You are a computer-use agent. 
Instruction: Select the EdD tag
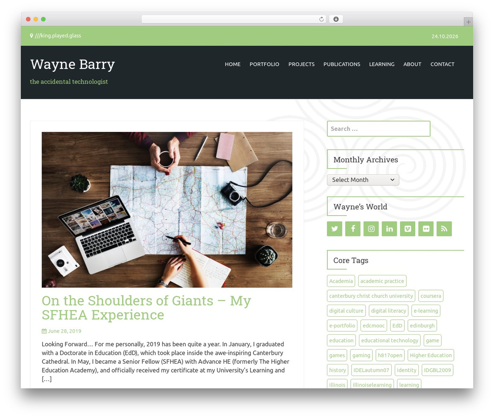pyautogui.click(x=397, y=325)
